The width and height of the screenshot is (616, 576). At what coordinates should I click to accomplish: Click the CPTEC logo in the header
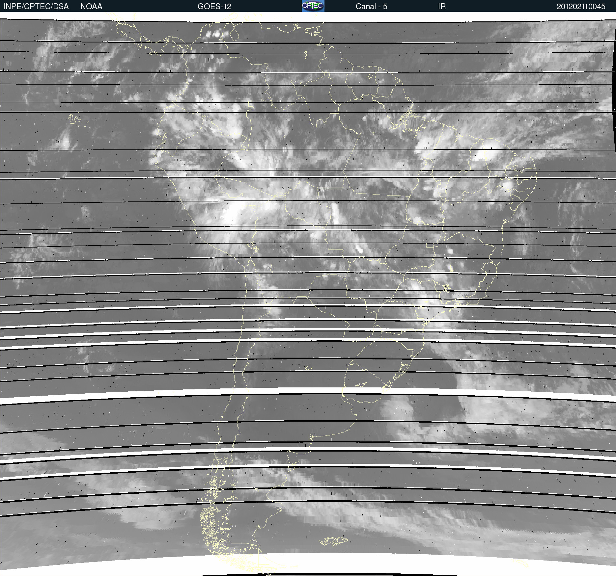click(313, 6)
